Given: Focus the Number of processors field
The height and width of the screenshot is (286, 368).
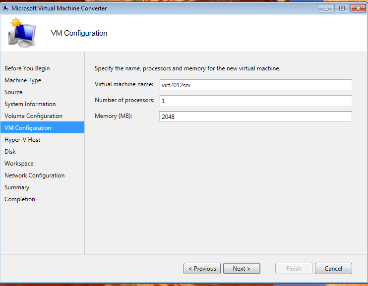Looking at the screenshot, I should pos(255,101).
